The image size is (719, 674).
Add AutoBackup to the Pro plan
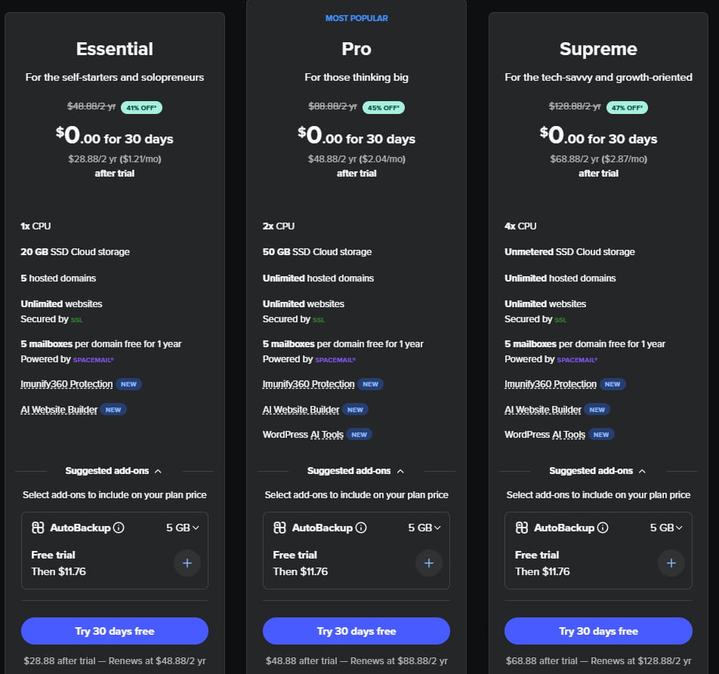click(x=429, y=562)
